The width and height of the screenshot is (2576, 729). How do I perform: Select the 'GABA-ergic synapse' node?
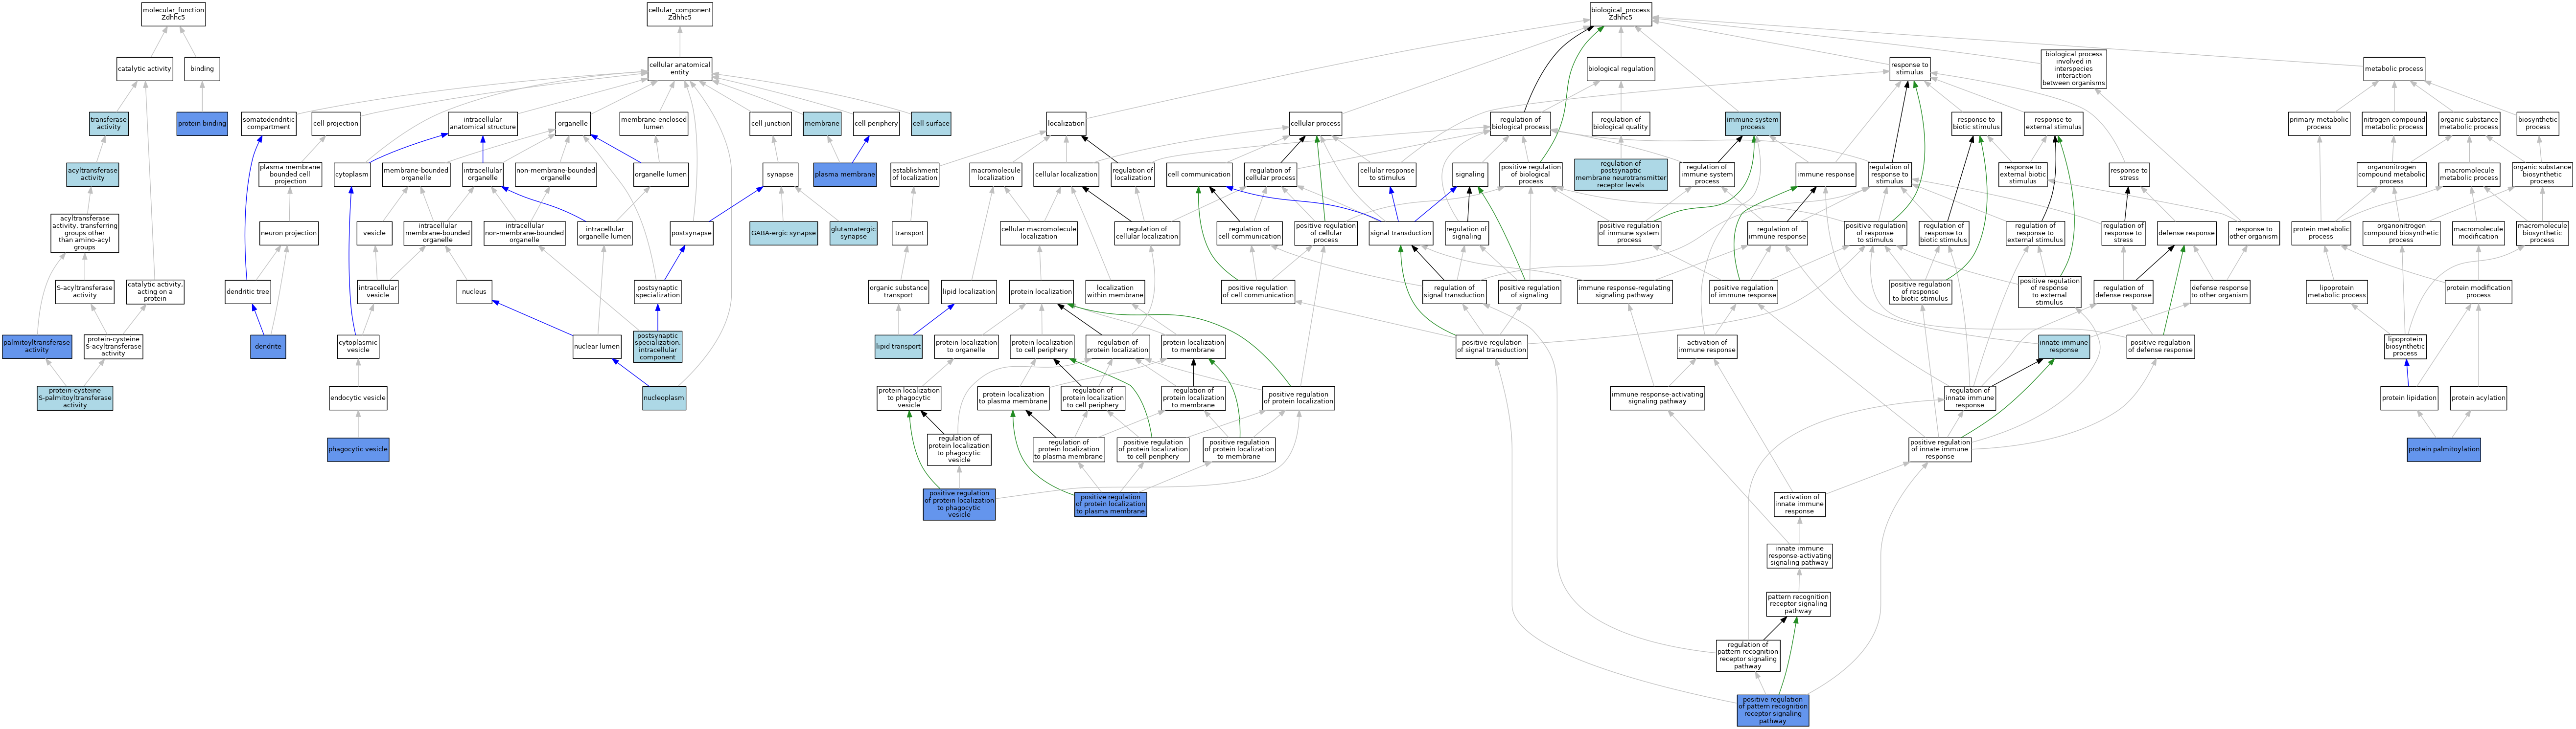783,234
